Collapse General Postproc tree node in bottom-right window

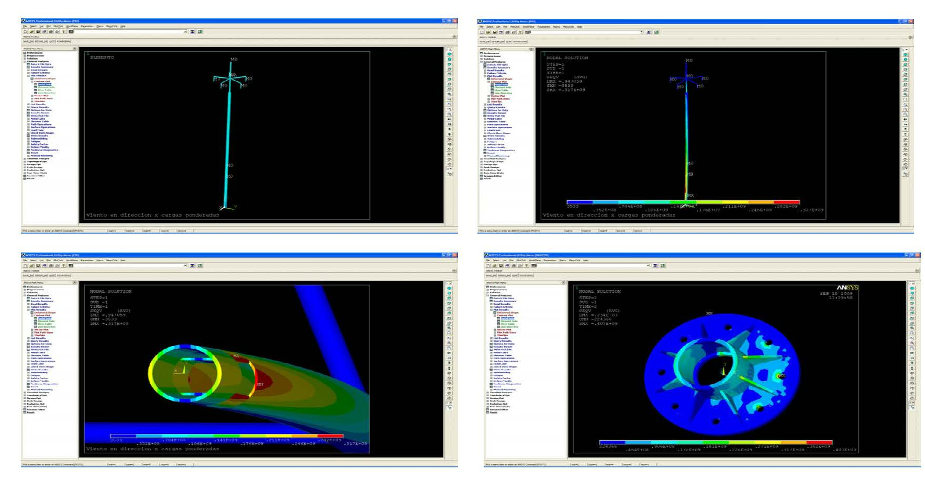click(488, 295)
